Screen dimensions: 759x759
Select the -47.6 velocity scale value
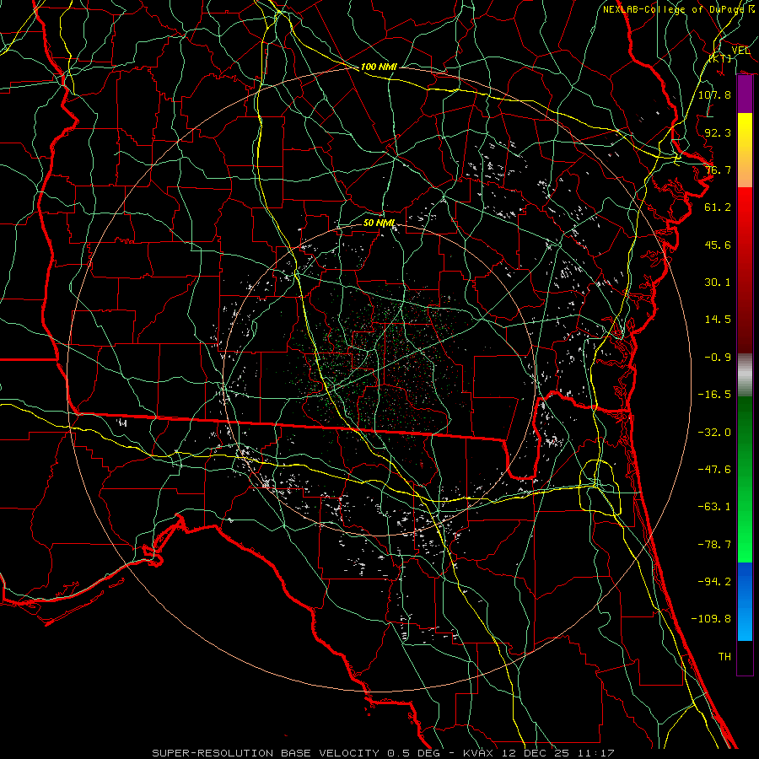click(x=714, y=470)
